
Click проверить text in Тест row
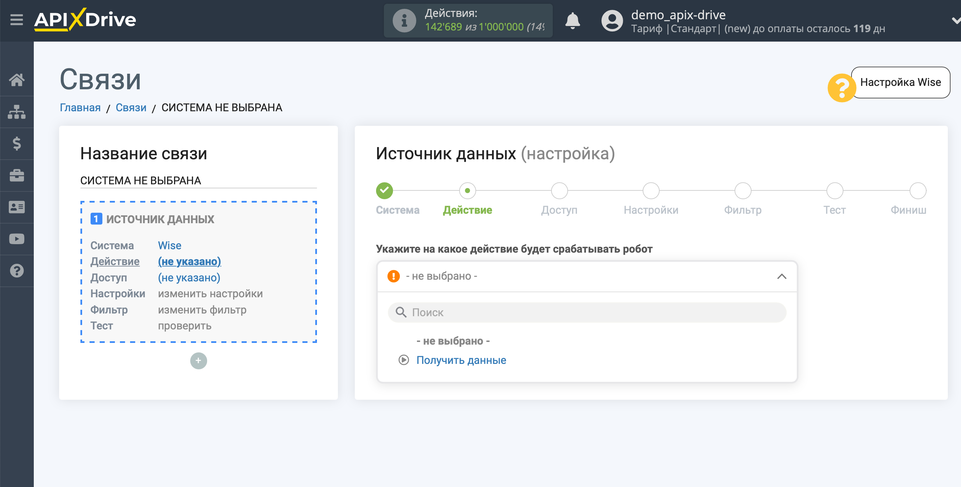(x=184, y=326)
